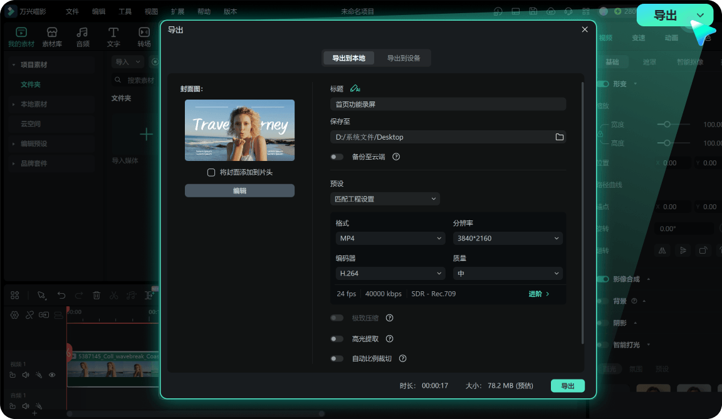This screenshot has width=722, height=419.
Task: Open the 文件 menu
Action: click(72, 11)
